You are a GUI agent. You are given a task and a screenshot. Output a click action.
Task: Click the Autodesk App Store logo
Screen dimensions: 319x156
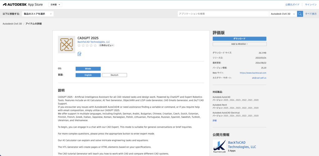point(24,5)
